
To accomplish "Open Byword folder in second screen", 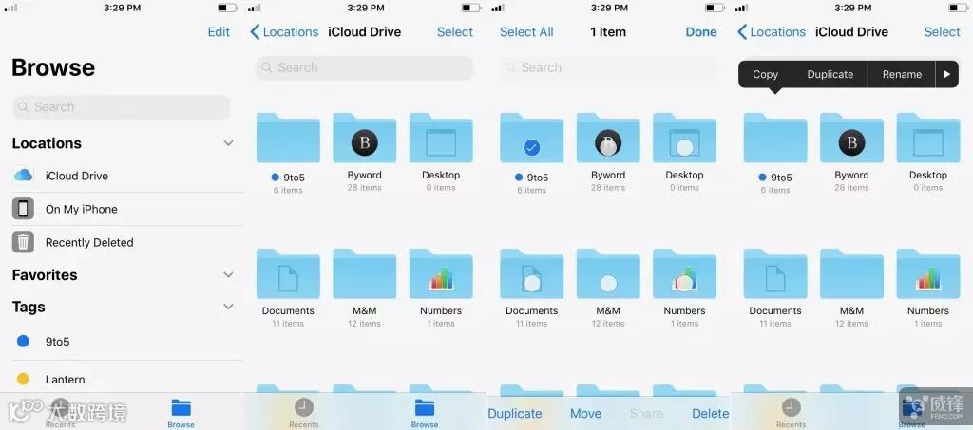I will [x=364, y=139].
